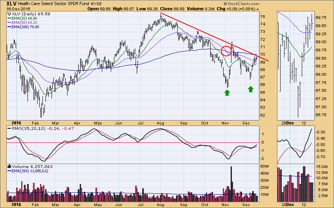The width and height of the screenshot is (334, 208).
Task: Click the 69.25 label on zoomed price axis
Action: coord(321,34)
